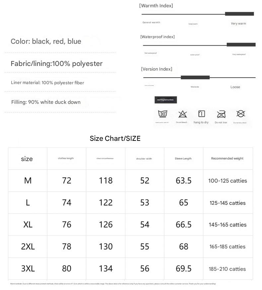Click the Sleeve Length column header

[183, 159]
